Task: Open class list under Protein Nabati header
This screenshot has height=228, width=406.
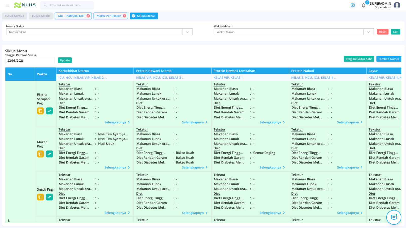Action: (x=314, y=78)
